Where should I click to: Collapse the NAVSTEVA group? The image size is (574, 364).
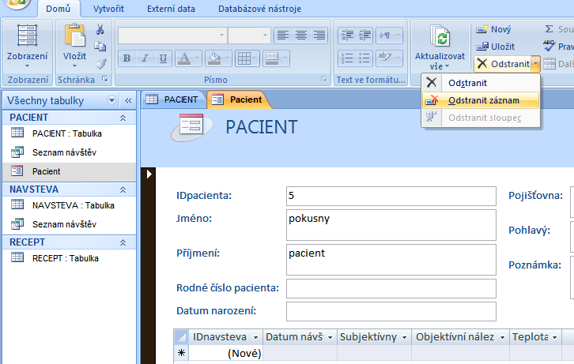point(123,190)
